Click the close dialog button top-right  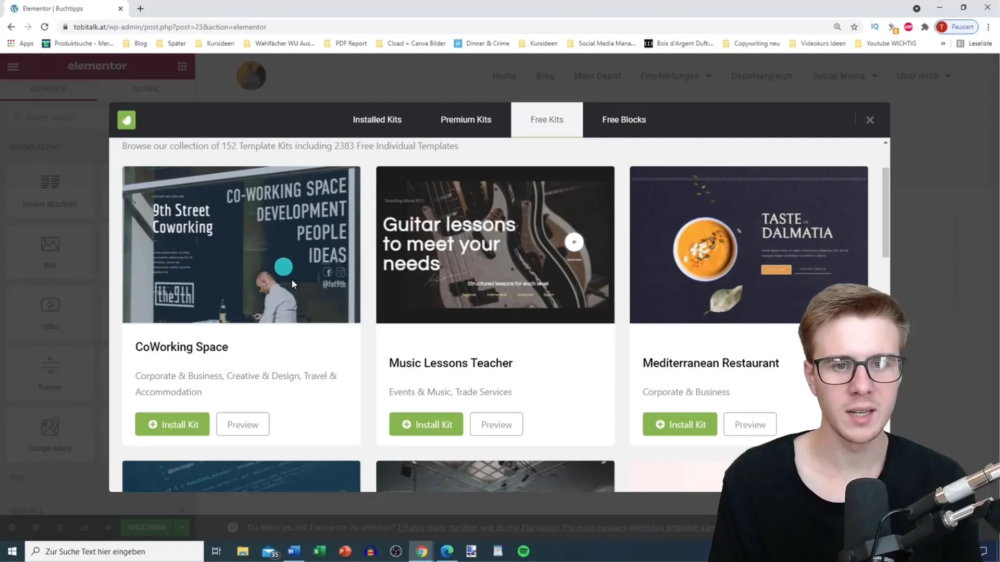pyautogui.click(x=870, y=119)
